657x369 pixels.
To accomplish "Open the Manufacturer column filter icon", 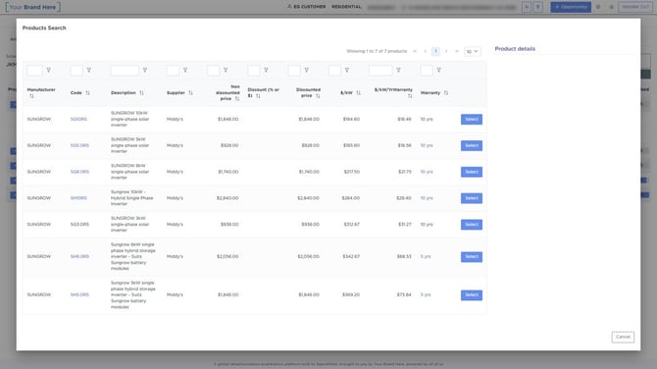I will [49, 70].
